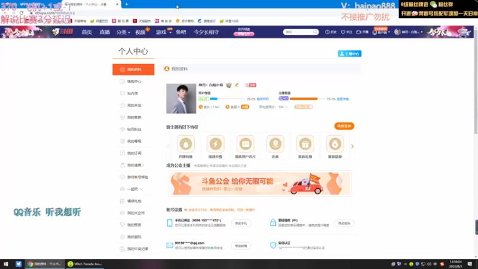Click the 加速升级 lightning icon
The width and height of the screenshot is (478, 269).
pos(216,143)
